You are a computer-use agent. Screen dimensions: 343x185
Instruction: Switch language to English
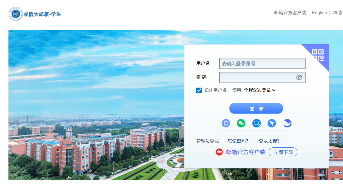[x=319, y=13]
